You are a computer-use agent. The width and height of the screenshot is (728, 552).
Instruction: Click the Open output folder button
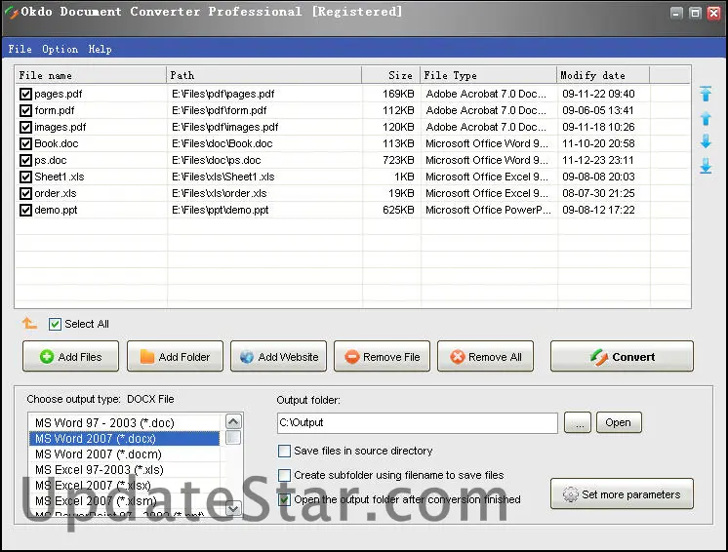click(x=618, y=423)
